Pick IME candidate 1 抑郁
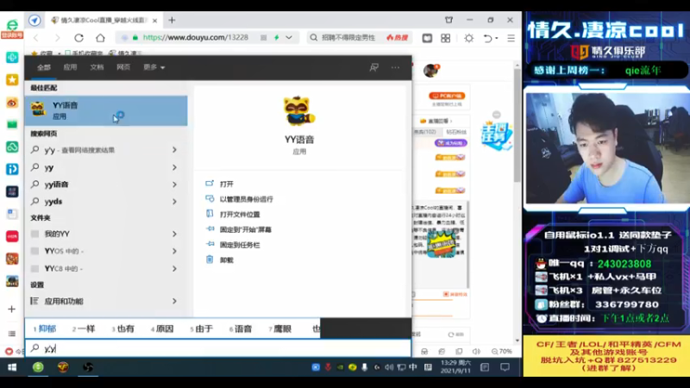 pos(45,329)
